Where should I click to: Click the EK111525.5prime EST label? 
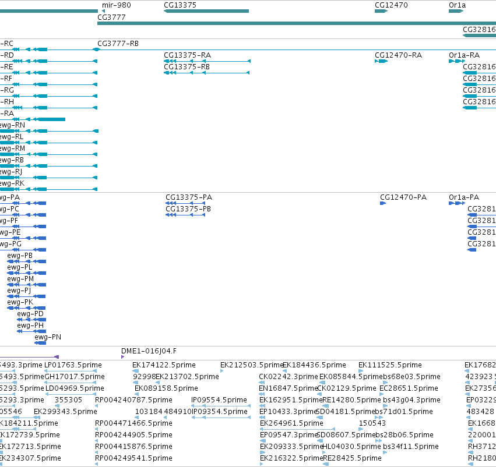390,365
